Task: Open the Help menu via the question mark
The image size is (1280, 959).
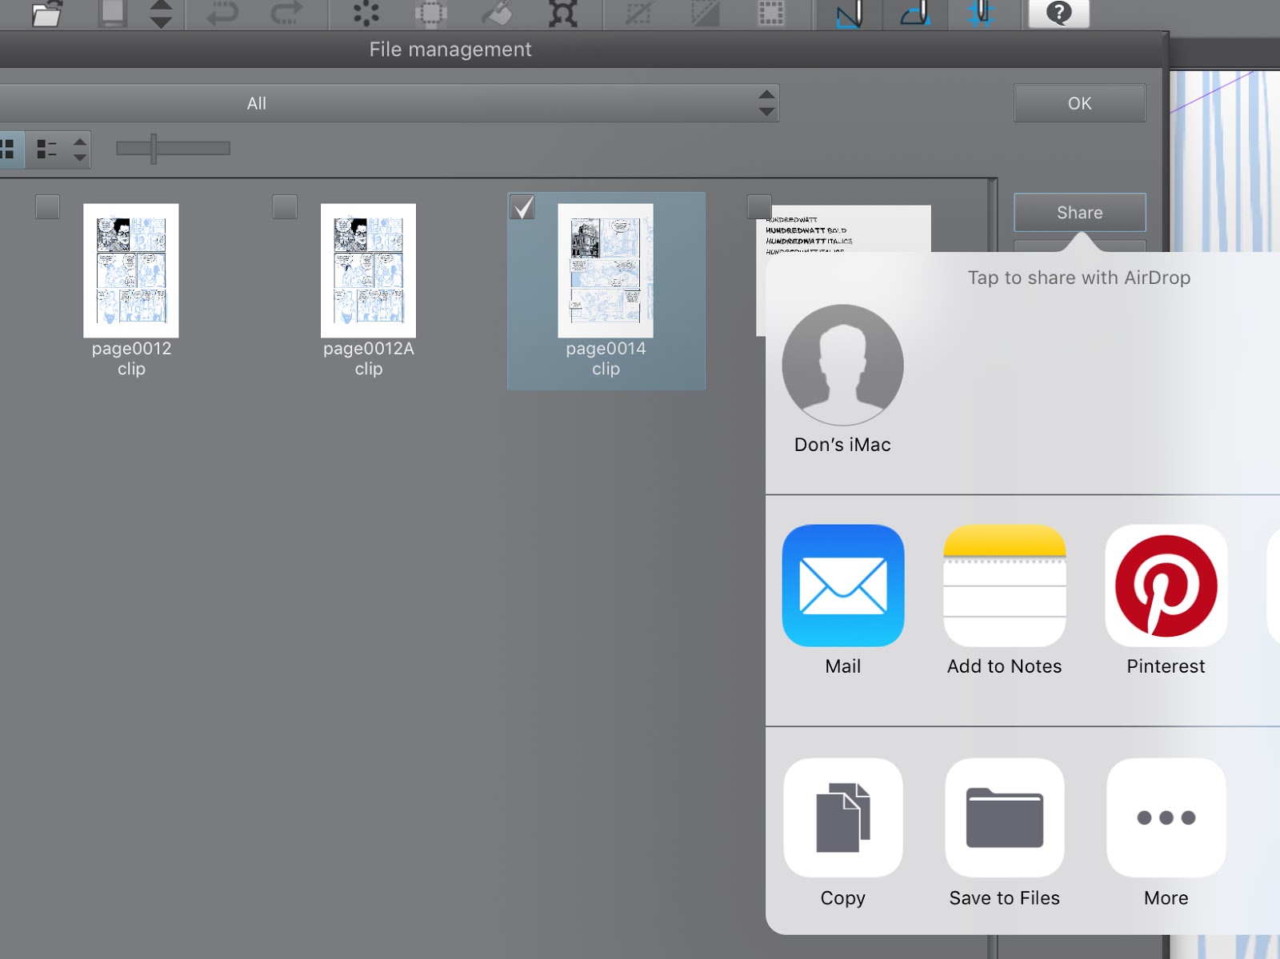Action: pos(1058,13)
